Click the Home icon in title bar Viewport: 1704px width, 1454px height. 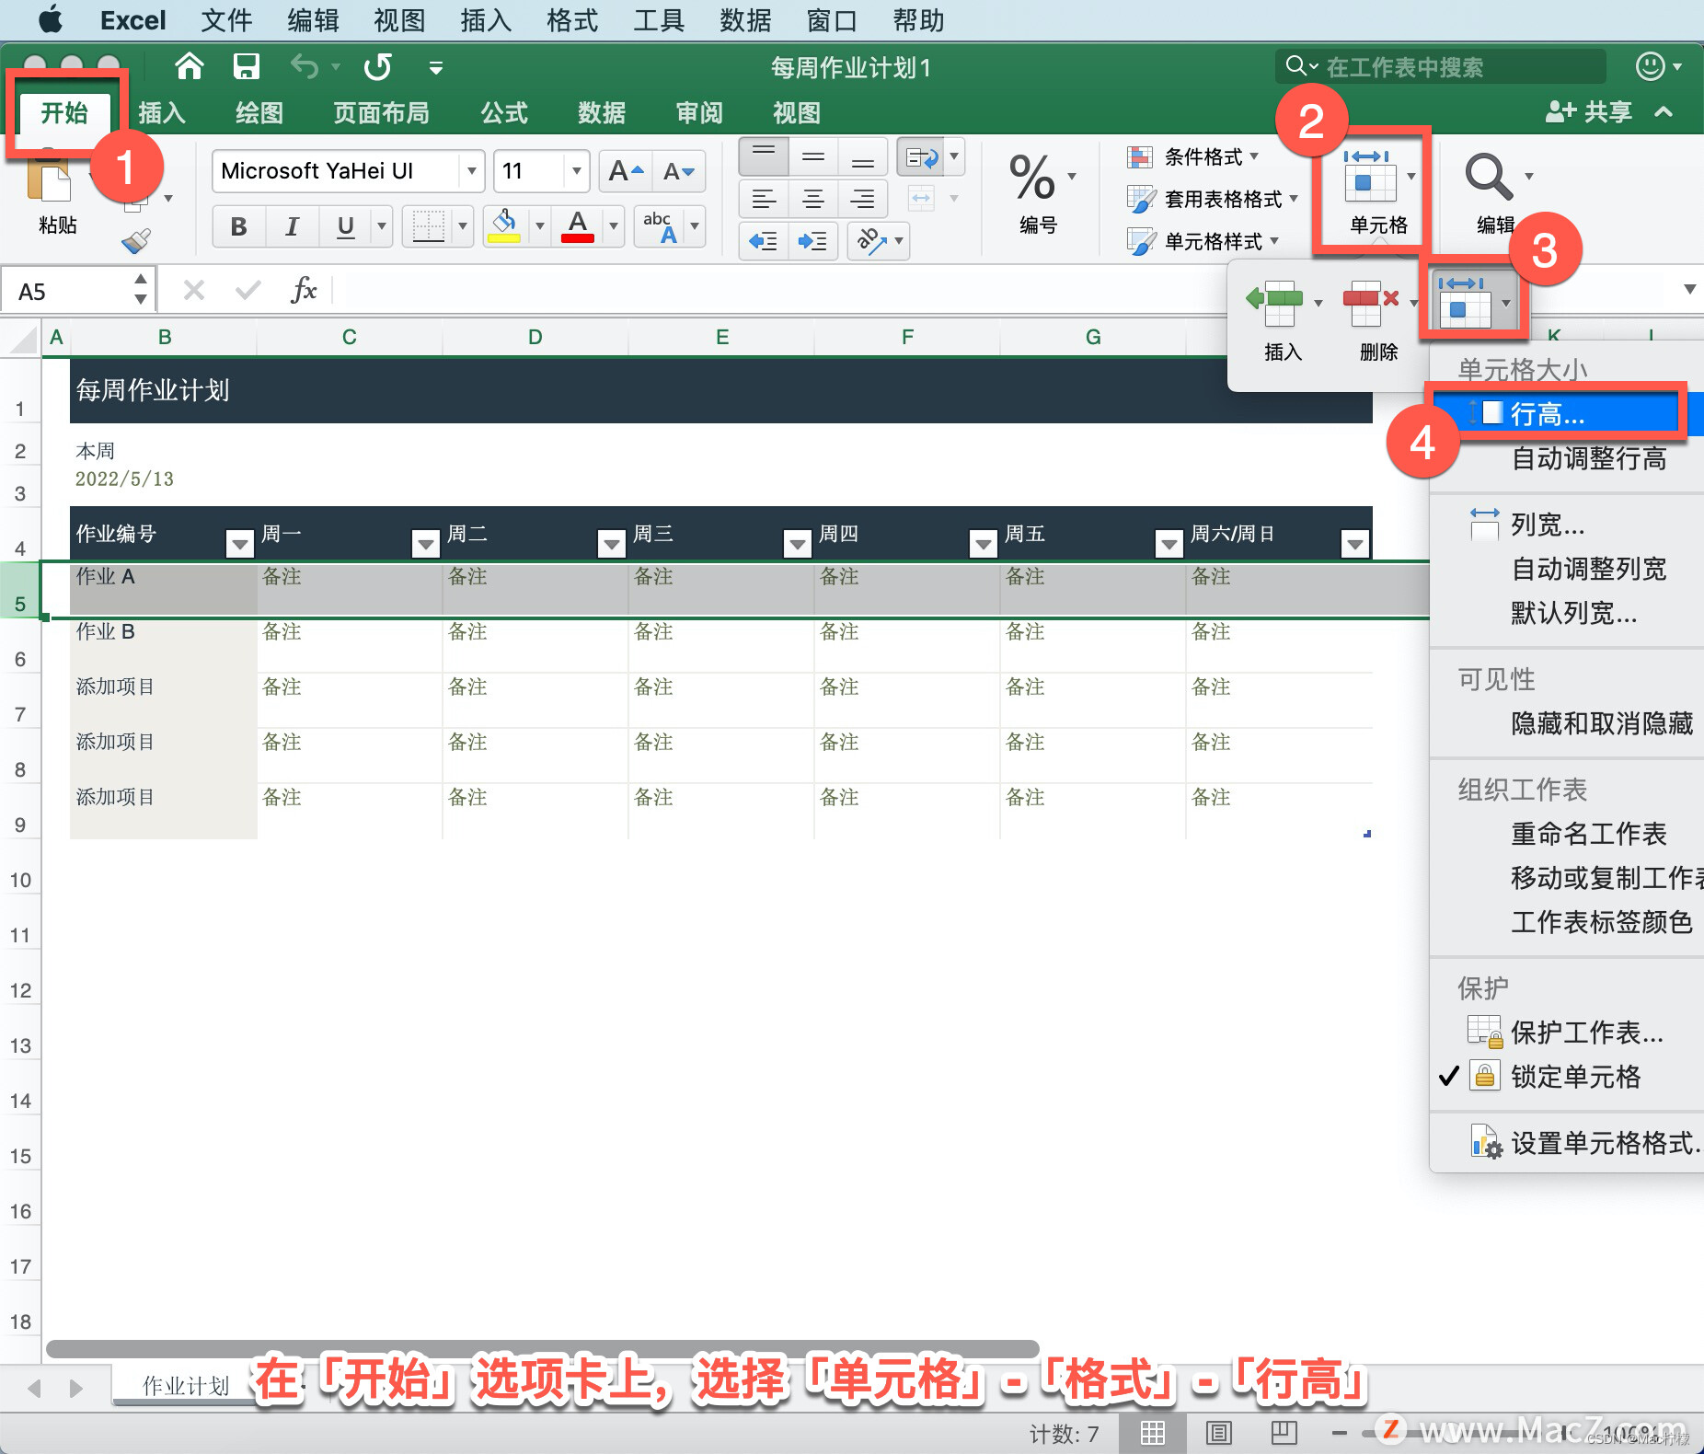tap(190, 66)
